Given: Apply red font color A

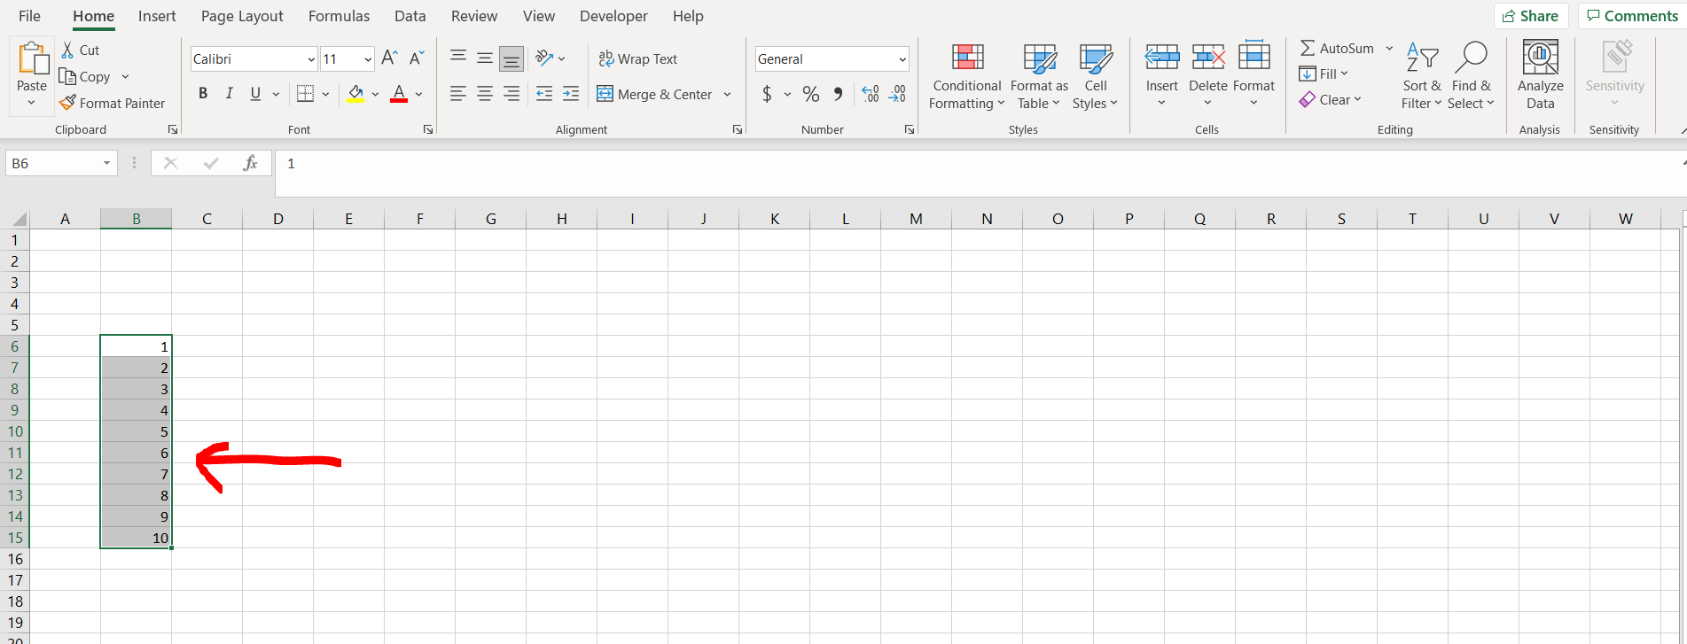Looking at the screenshot, I should [399, 93].
